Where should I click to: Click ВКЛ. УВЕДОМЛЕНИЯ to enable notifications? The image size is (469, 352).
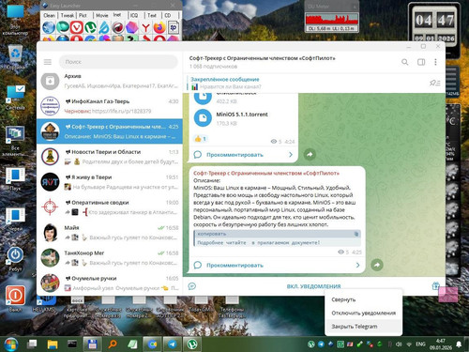pos(313,286)
